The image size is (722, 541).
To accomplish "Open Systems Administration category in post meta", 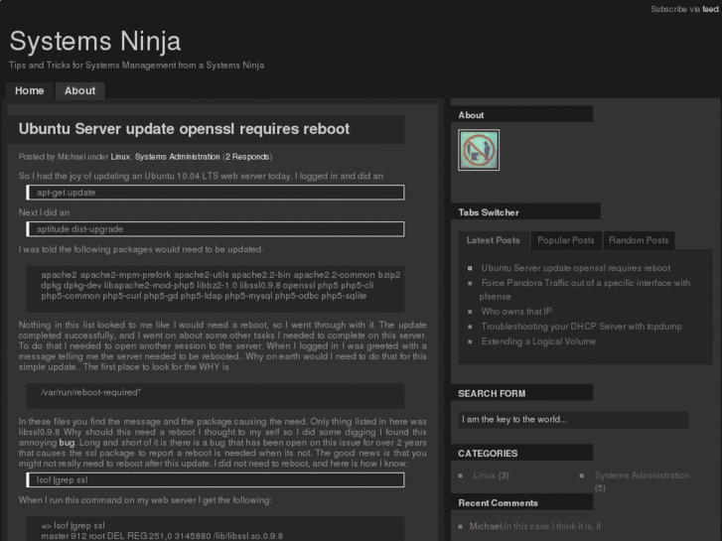I will coord(177,157).
